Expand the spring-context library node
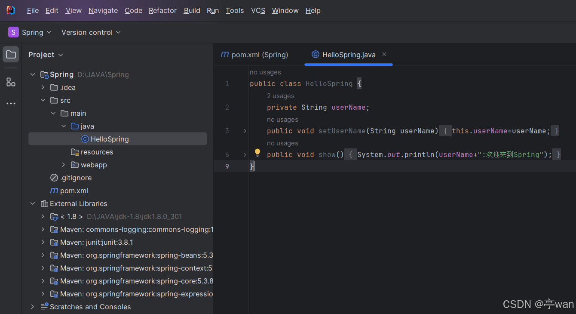This screenshot has height=314, width=576. (x=43, y=268)
